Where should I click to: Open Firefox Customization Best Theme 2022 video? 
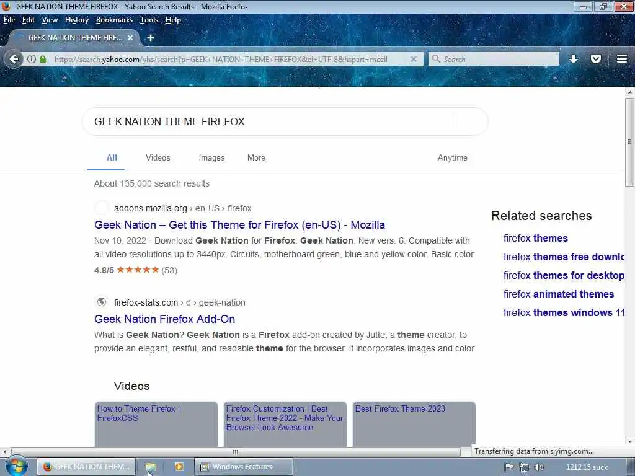tap(285, 424)
